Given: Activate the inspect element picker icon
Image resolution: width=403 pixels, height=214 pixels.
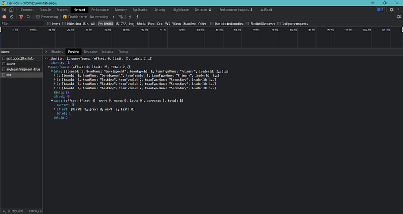Looking at the screenshot, I should [x=4, y=9].
